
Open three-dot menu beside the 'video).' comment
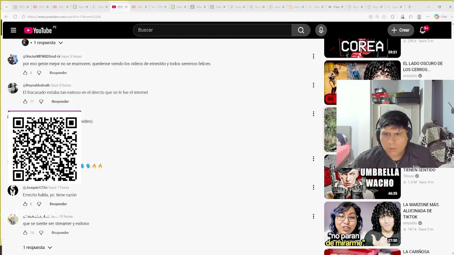pos(313,114)
